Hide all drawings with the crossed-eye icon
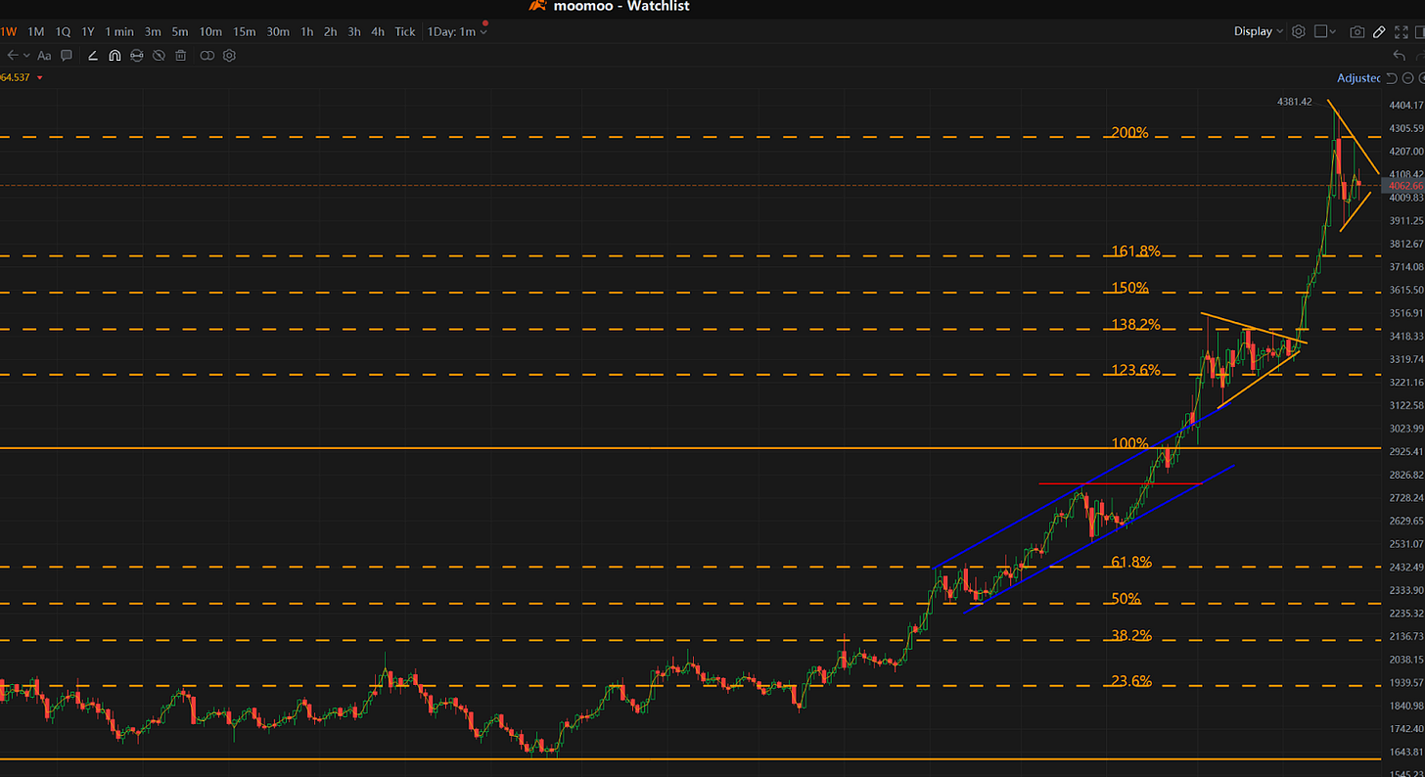This screenshot has width=1425, height=777. tap(159, 56)
